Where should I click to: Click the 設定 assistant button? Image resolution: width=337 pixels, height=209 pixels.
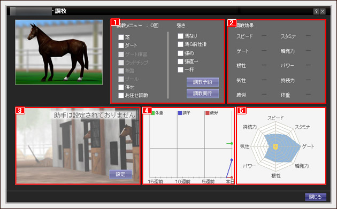pyautogui.click(x=120, y=174)
